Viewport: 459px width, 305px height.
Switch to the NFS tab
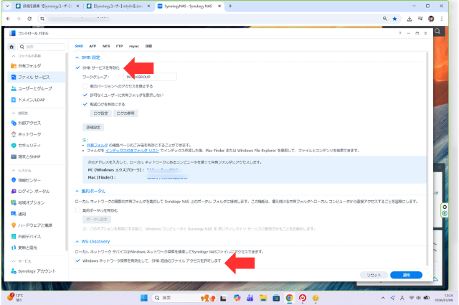[105, 46]
